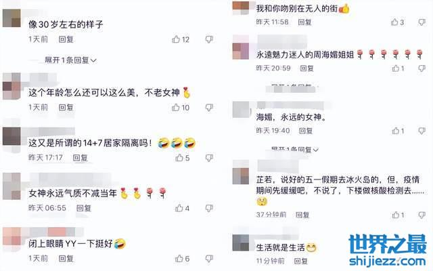Reply to the comment posted 37分钟前
The height and width of the screenshot is (271, 433).
302,215
